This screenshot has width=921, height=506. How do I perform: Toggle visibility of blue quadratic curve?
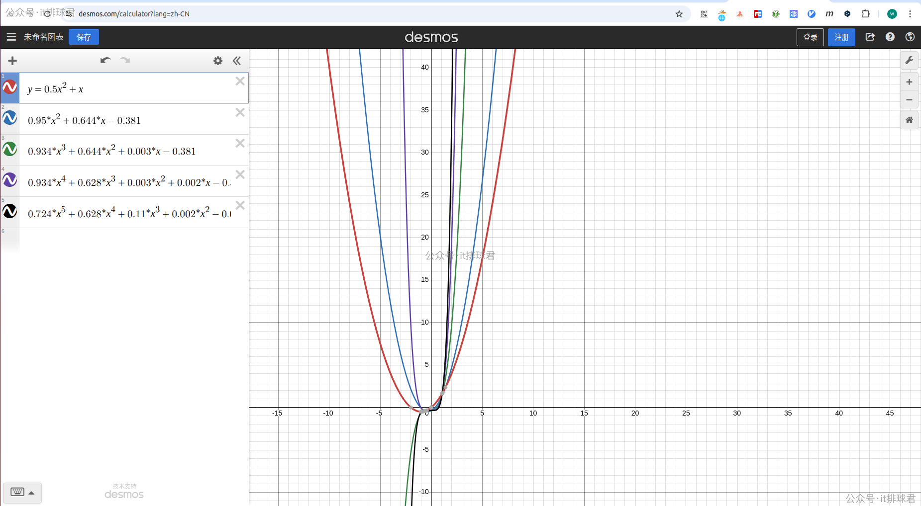tap(10, 118)
